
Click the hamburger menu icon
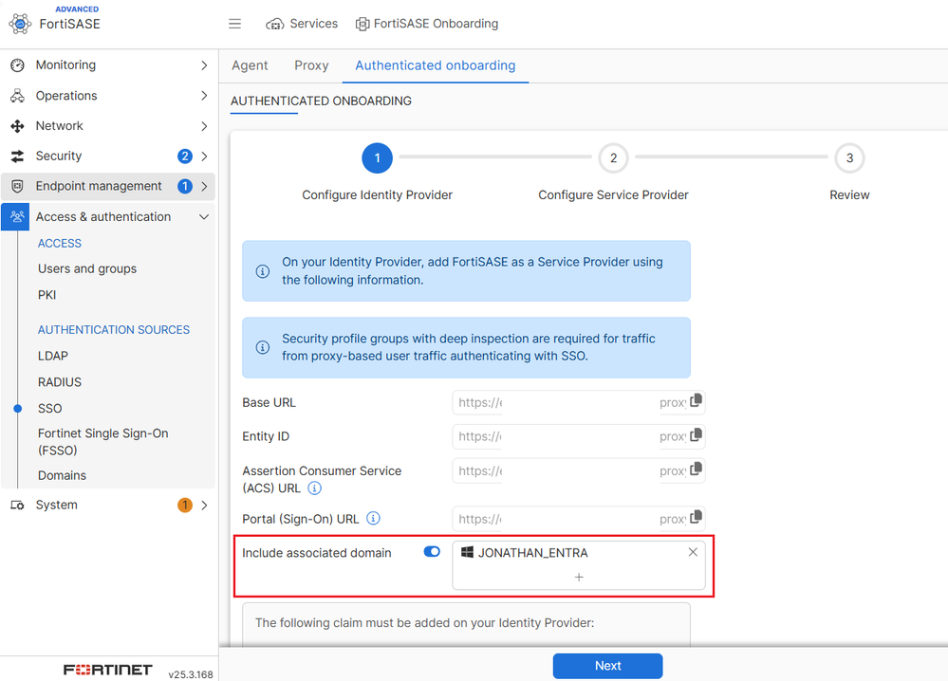click(235, 24)
